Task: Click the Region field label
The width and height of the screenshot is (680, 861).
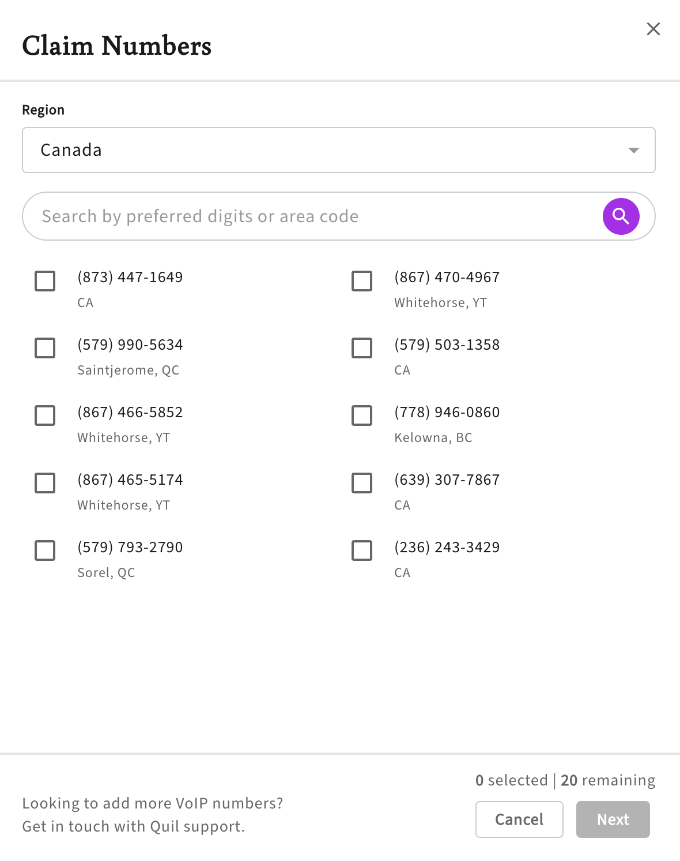Action: click(x=43, y=110)
